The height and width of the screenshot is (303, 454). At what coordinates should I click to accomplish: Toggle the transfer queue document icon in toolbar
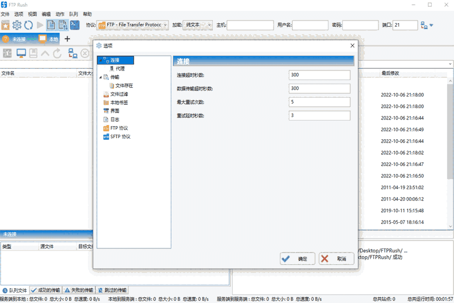pos(63,25)
